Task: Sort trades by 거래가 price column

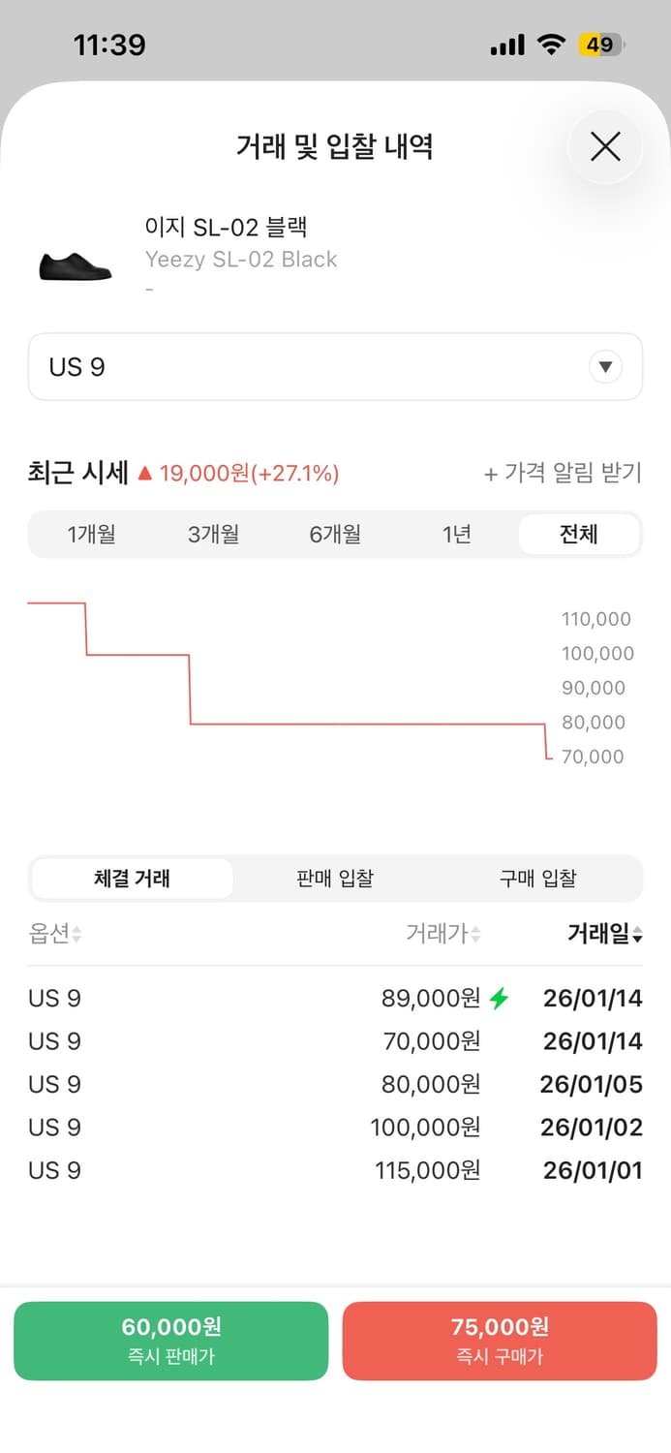Action: [443, 934]
